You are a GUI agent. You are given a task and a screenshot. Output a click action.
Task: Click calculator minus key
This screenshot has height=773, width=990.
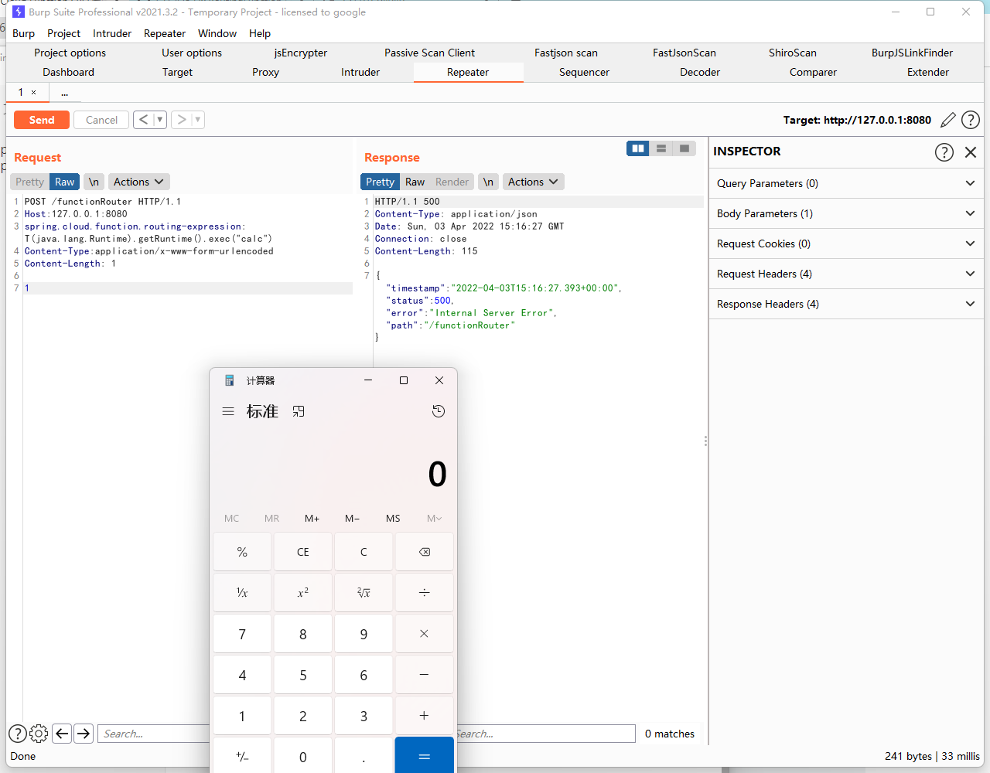[x=425, y=675]
